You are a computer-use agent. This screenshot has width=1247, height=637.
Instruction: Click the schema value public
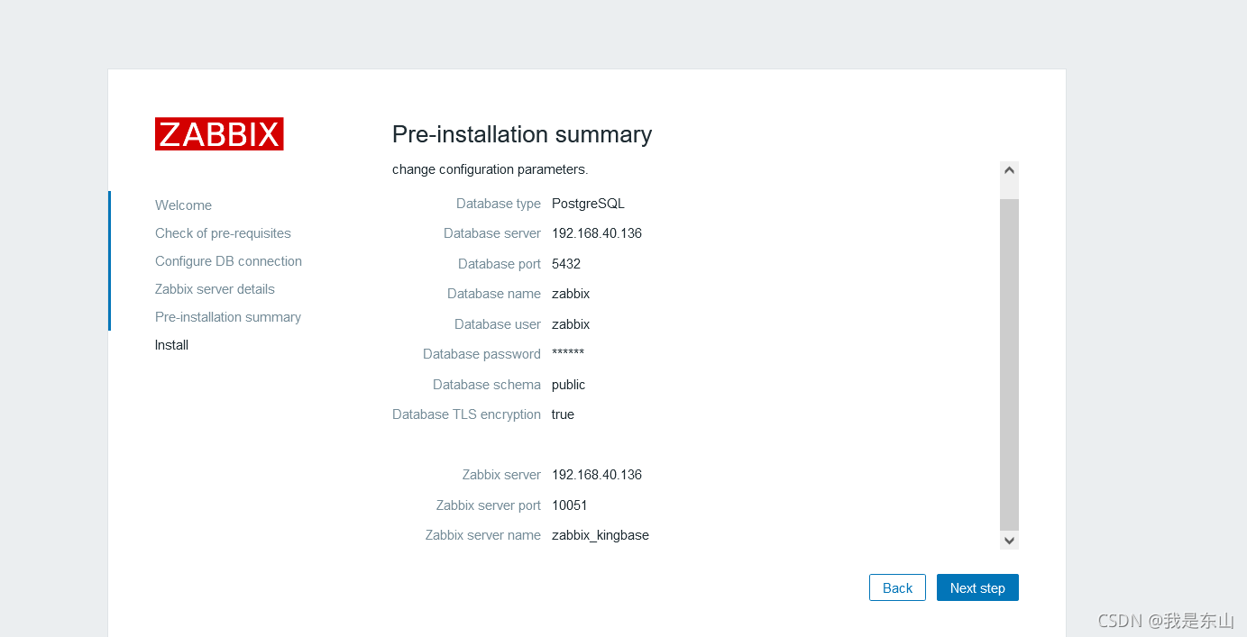pos(569,385)
